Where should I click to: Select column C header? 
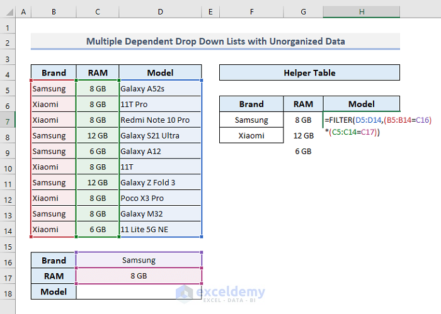(98, 12)
